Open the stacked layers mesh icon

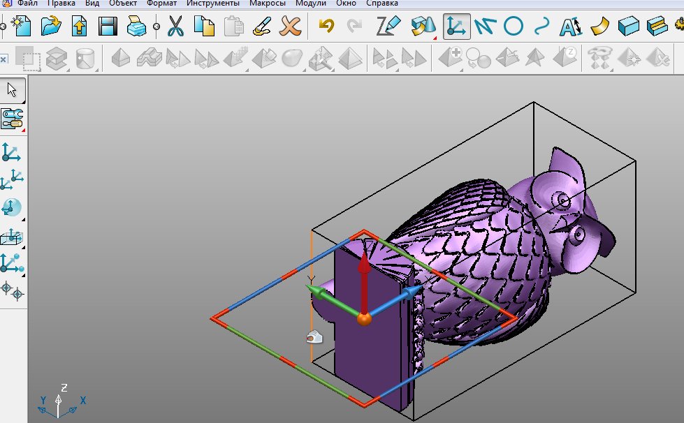pos(57,59)
